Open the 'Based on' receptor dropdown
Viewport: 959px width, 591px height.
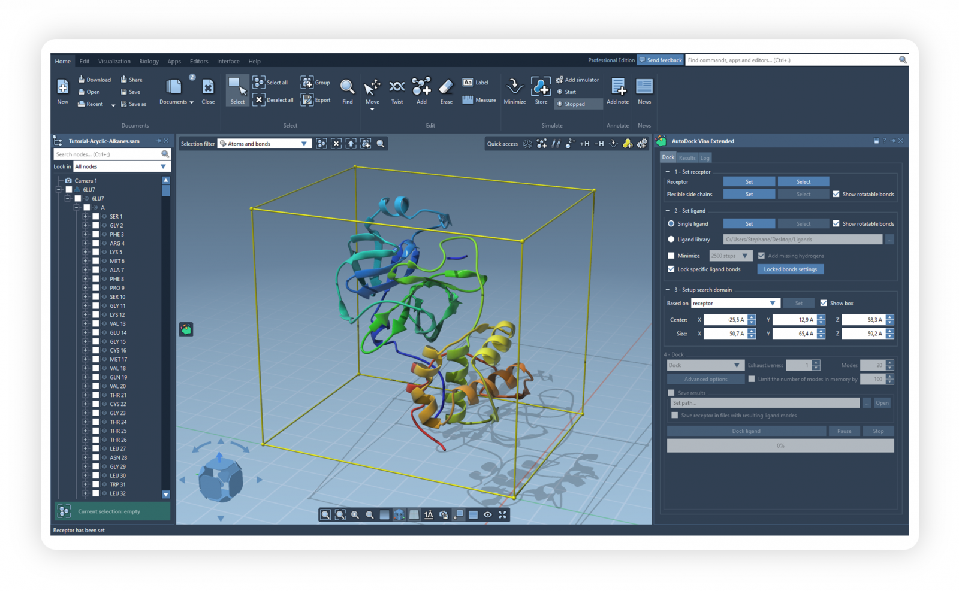(735, 303)
